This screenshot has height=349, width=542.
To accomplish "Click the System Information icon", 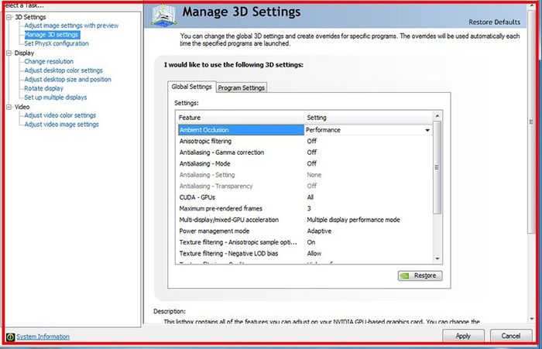I will (10, 337).
